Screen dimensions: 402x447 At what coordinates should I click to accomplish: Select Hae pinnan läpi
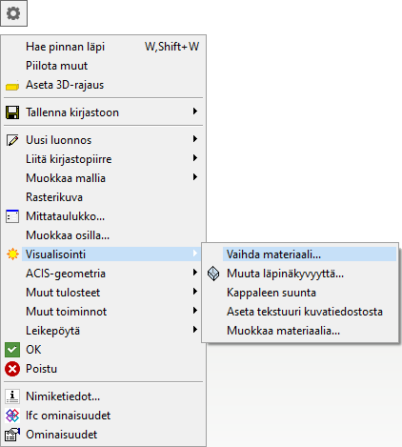[103, 47]
